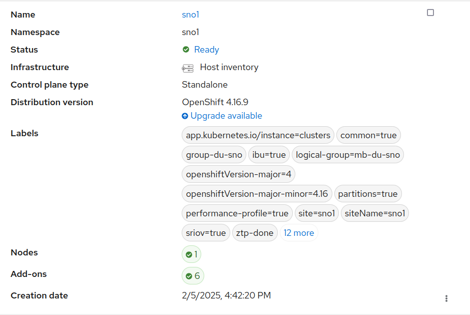The height and width of the screenshot is (315, 470).
Task: Click the performance-profile=true label chip
Action: (x=237, y=213)
